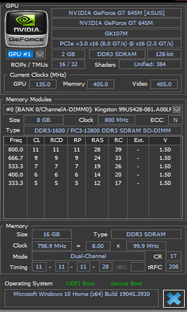This screenshot has width=187, height=312.
Task: Click the green Secure Boot label
Action: (x=126, y=284)
